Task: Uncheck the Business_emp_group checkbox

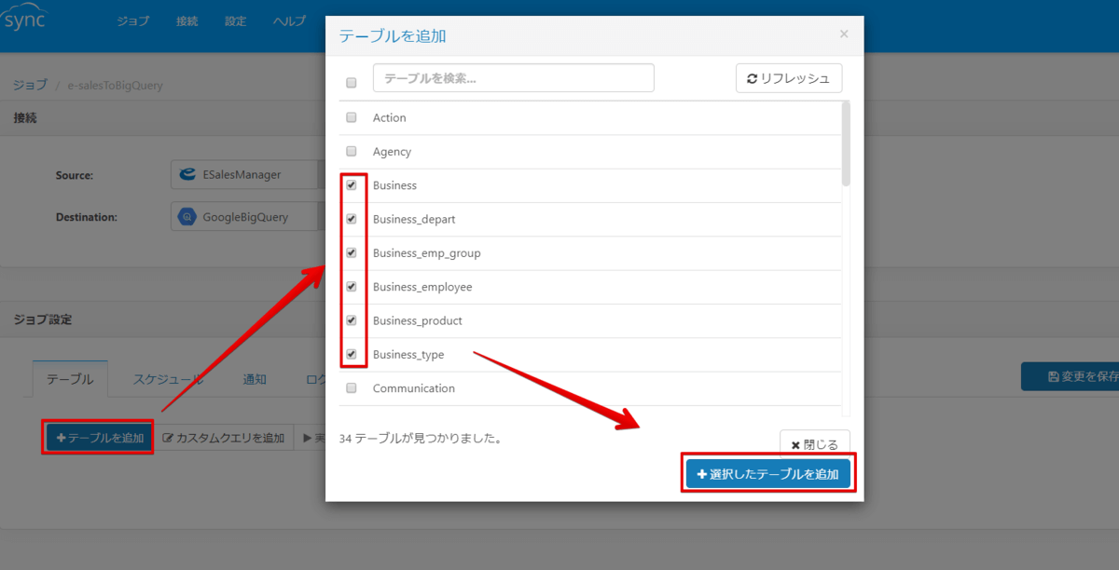Action: [352, 252]
